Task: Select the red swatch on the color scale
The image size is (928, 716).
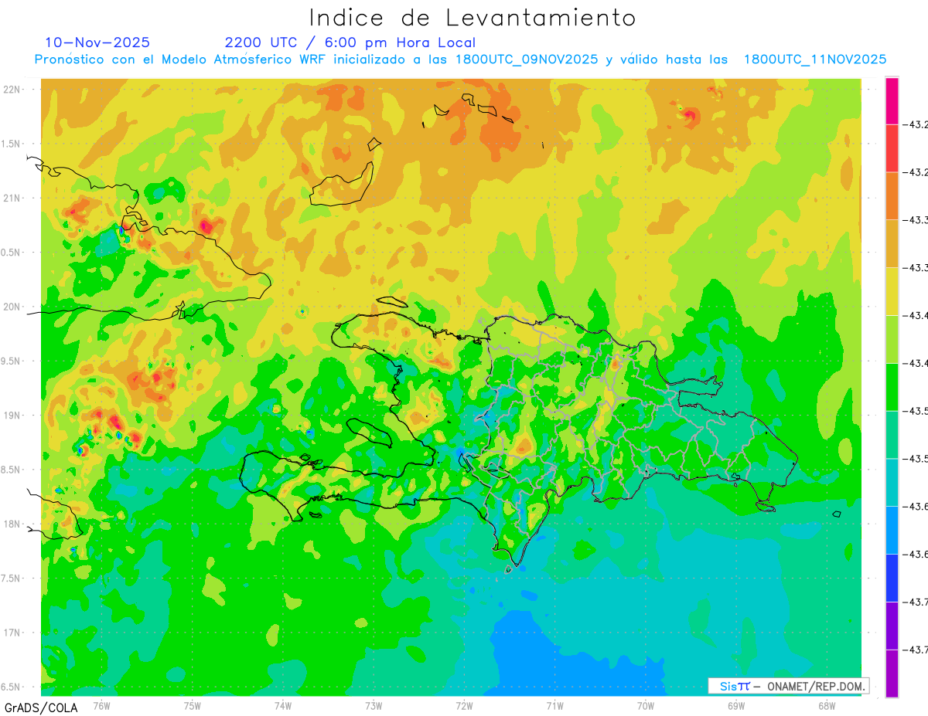Action: tap(892, 148)
